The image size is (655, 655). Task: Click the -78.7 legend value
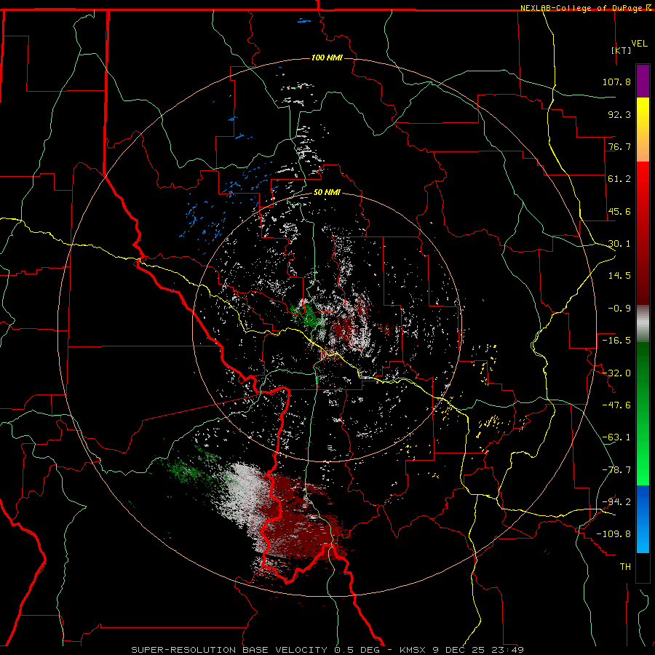point(616,470)
